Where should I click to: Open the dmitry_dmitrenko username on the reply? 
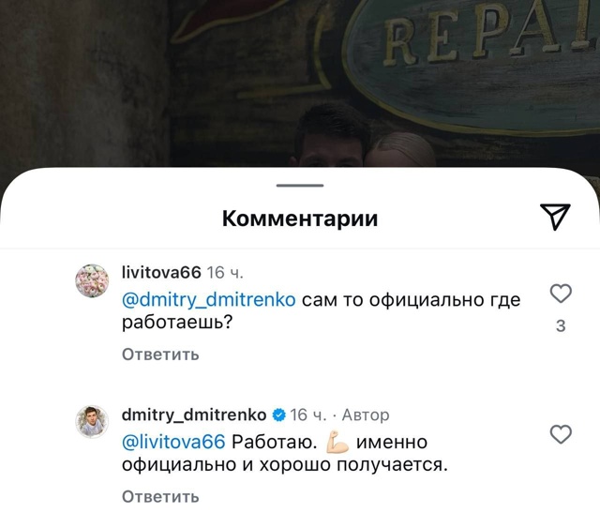194,415
